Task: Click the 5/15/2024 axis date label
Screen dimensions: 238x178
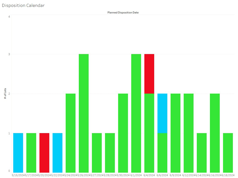Action: click(x=18, y=175)
